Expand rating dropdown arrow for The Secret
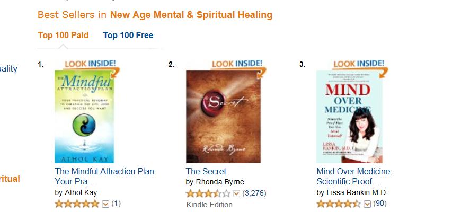Viewport: 461px width, 212px height. 236,194
